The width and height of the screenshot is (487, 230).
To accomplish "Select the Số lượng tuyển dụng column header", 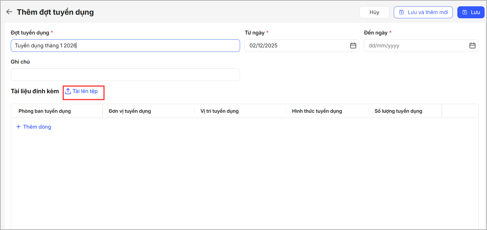I will click(x=398, y=111).
